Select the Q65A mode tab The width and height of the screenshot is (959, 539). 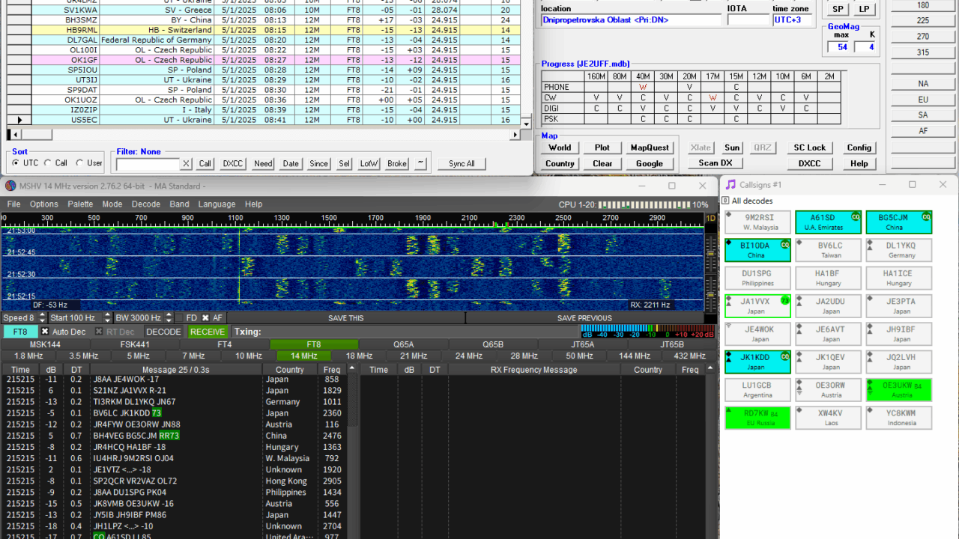pos(403,344)
